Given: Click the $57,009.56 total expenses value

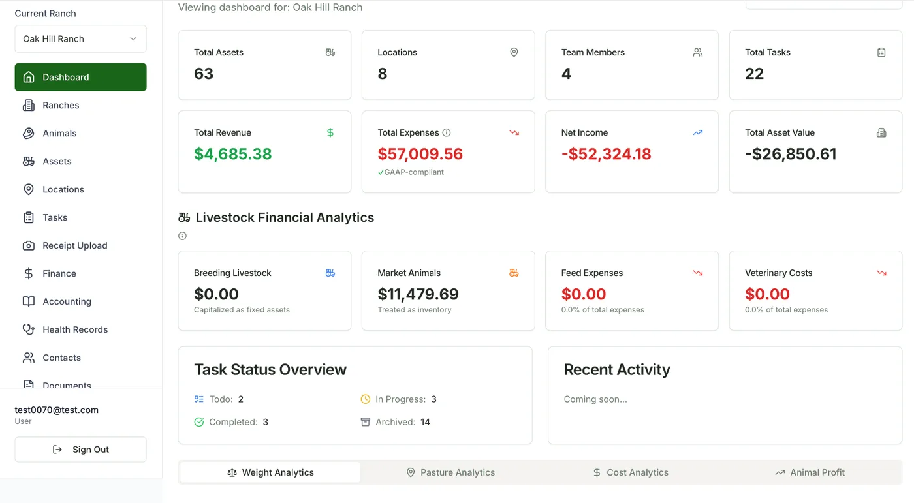Looking at the screenshot, I should [x=420, y=154].
